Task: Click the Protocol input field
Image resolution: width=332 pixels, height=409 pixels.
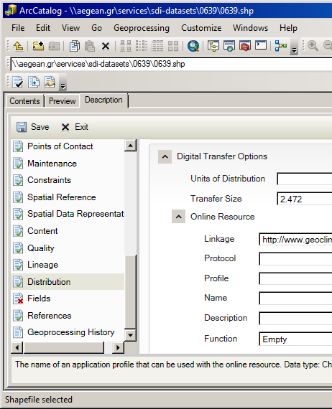Action: point(295,259)
